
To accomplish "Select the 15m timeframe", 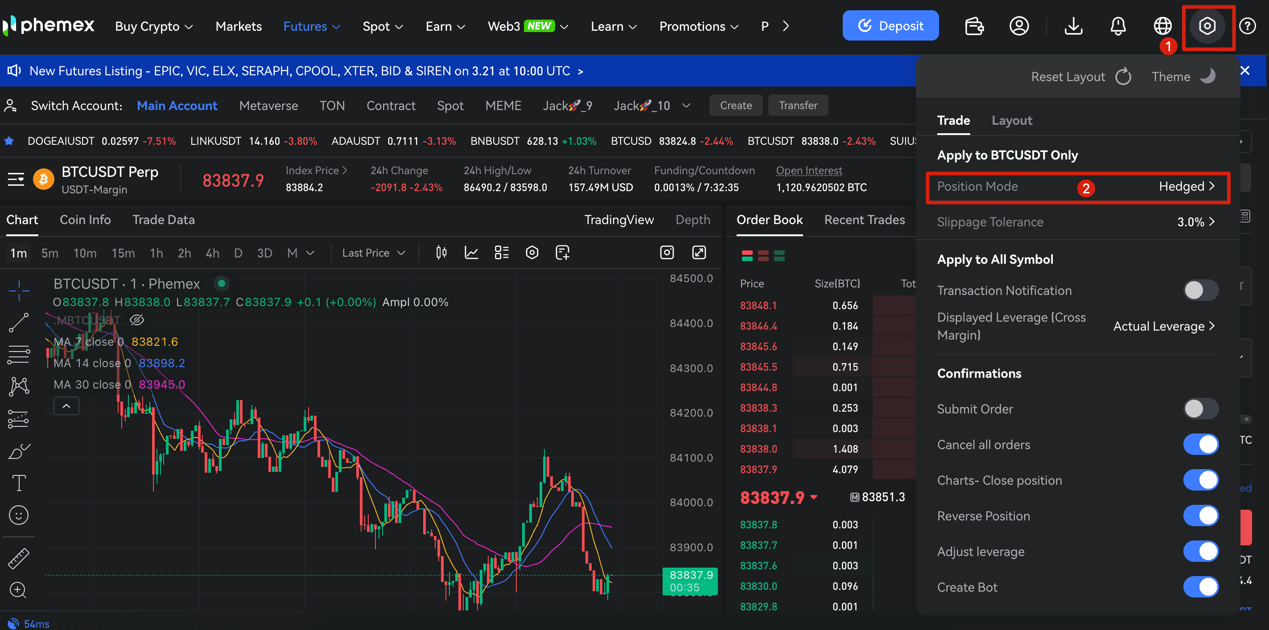I will coord(123,253).
